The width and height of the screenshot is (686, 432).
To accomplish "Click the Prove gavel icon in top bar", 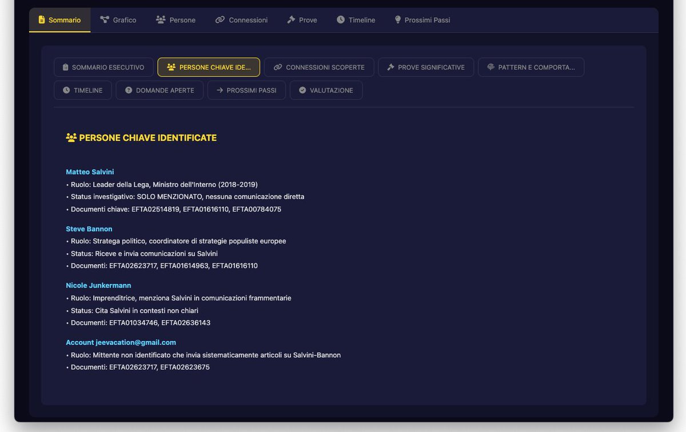I will coord(291,19).
